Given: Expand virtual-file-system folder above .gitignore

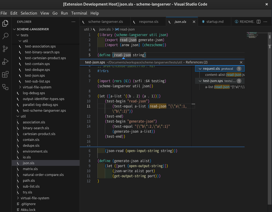Looking at the screenshot, I should tap(18, 198).
